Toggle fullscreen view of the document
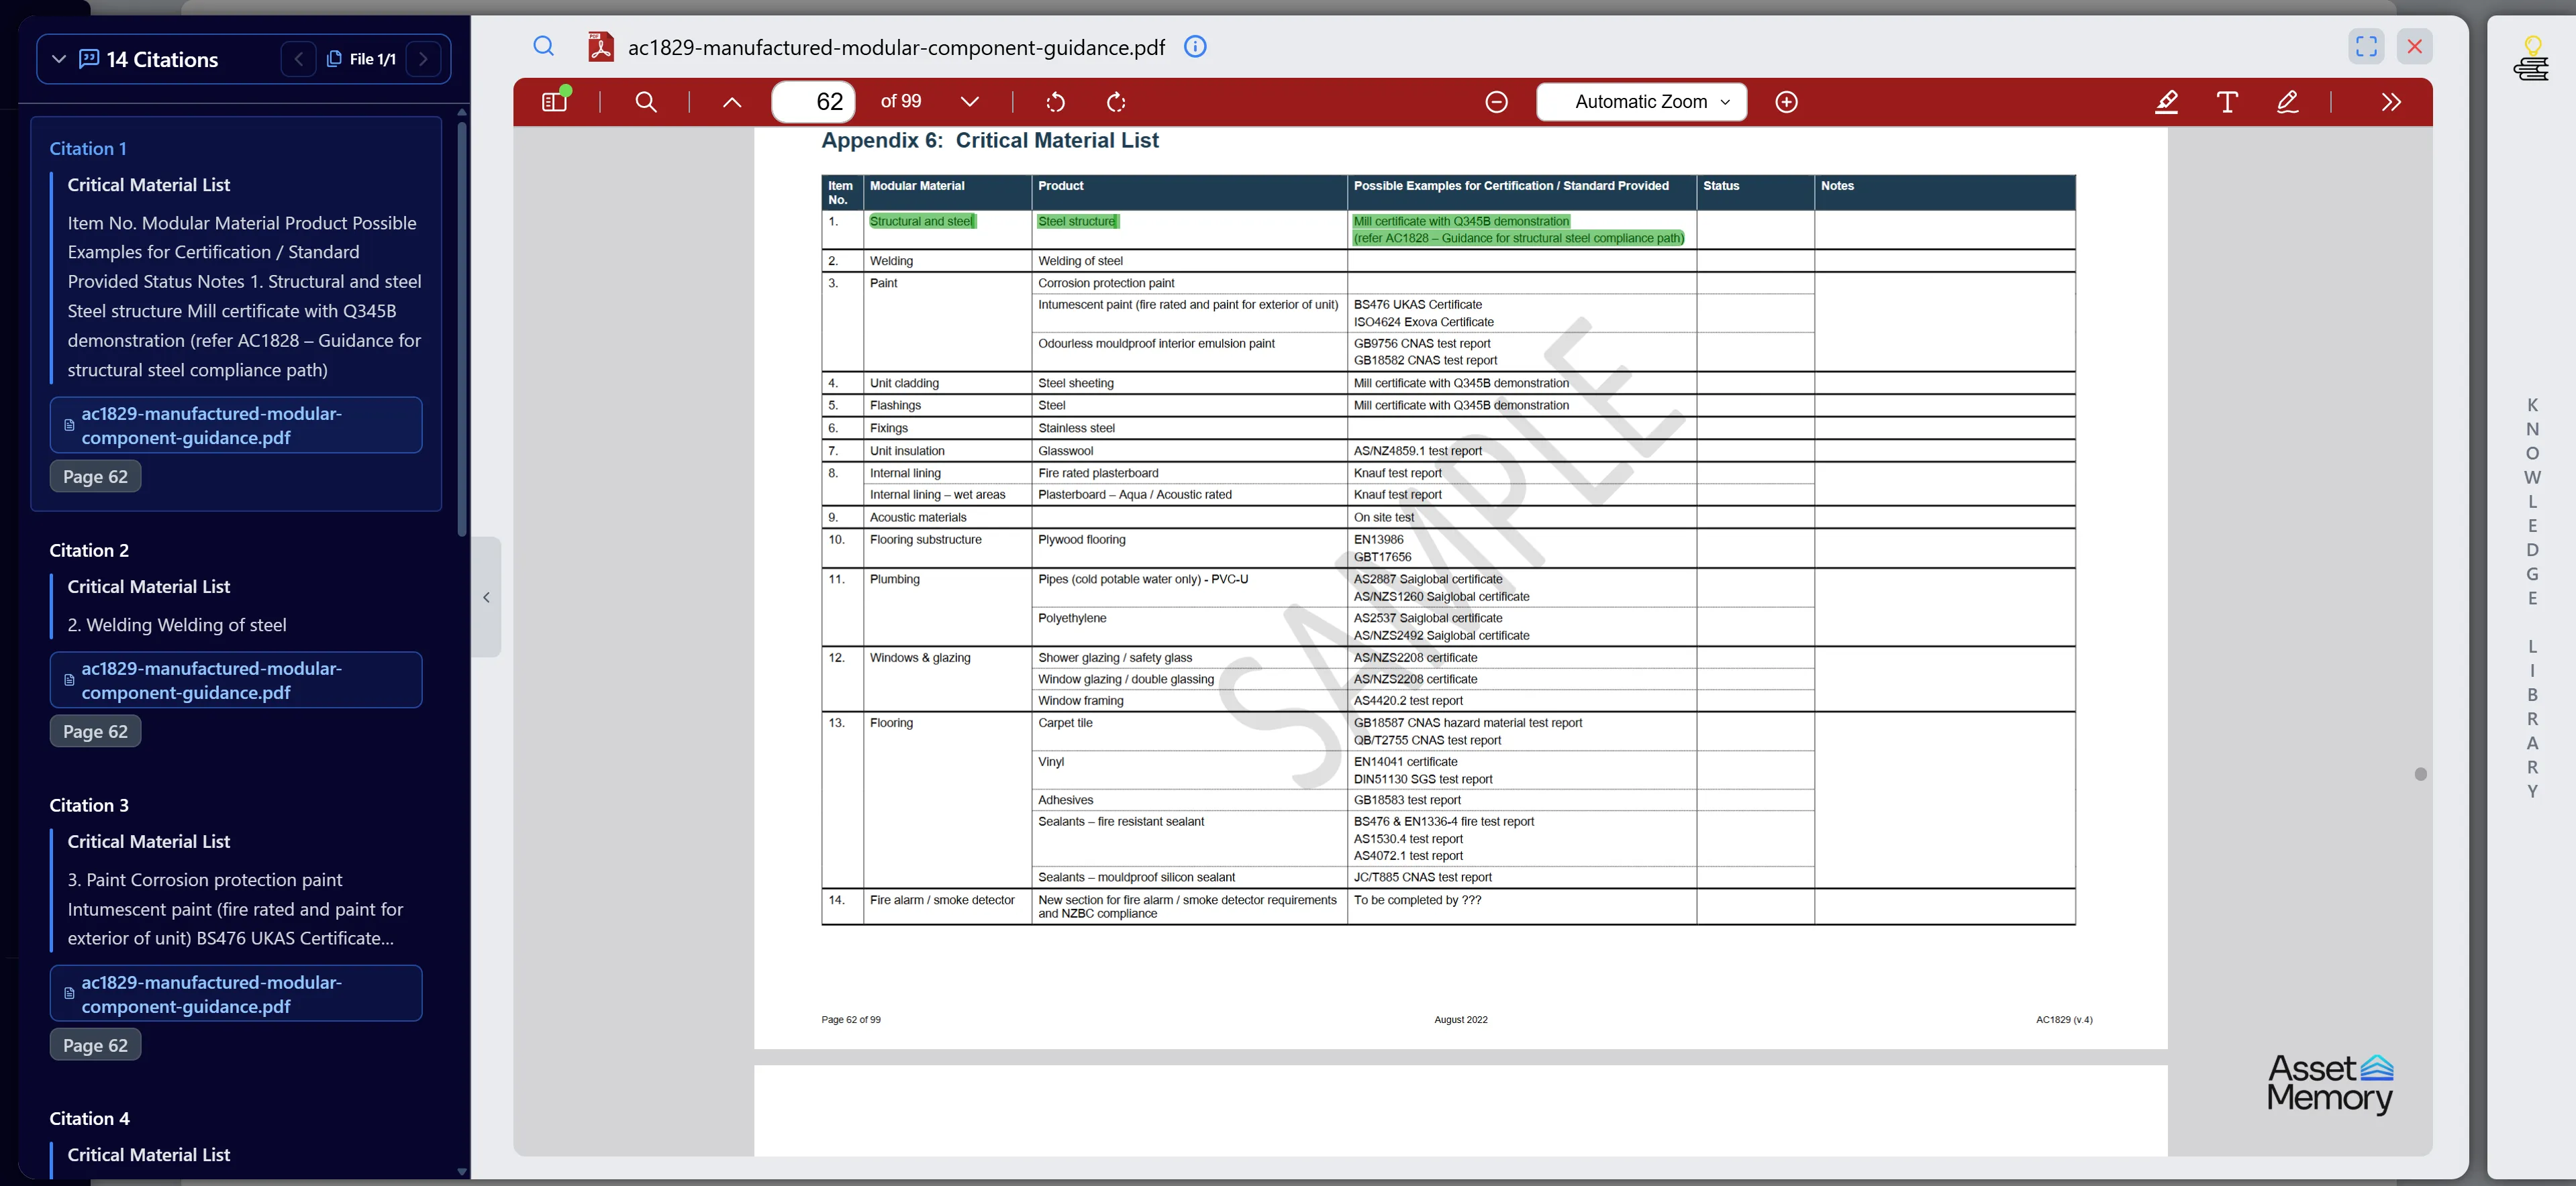The height and width of the screenshot is (1186, 2576). pos(2366,46)
